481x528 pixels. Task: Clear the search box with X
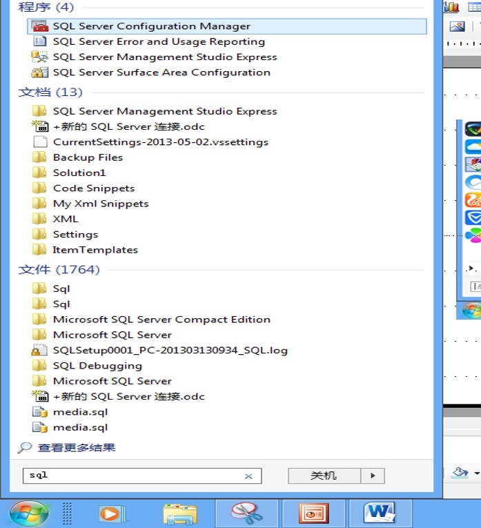[248, 476]
